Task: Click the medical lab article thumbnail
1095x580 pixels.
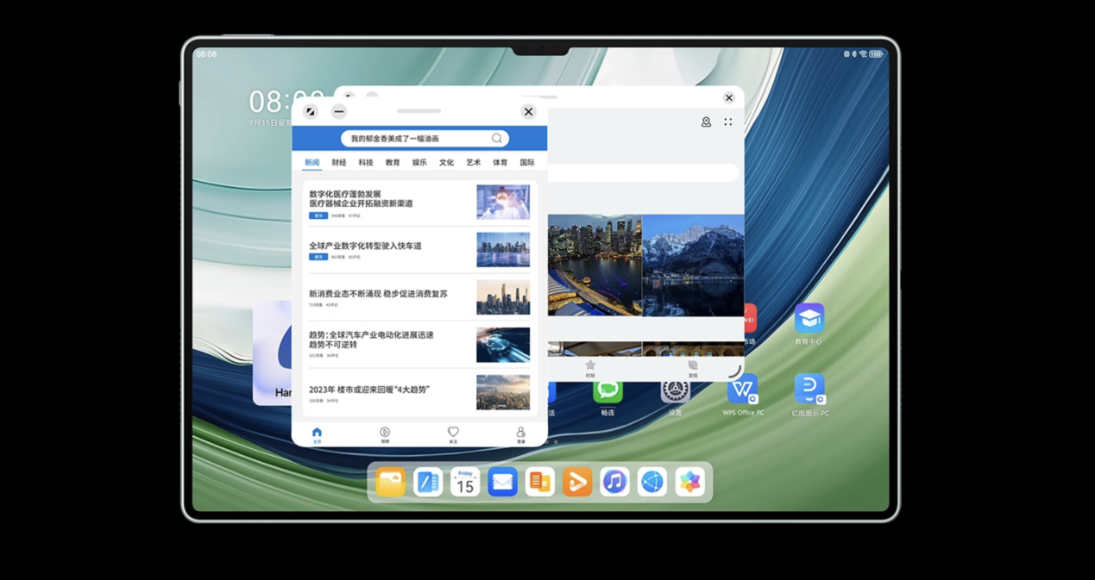Action: click(503, 203)
